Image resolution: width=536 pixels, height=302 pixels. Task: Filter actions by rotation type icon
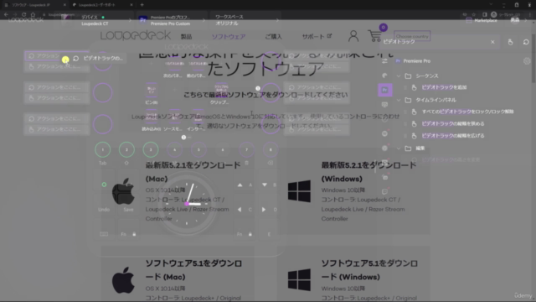pos(526,42)
